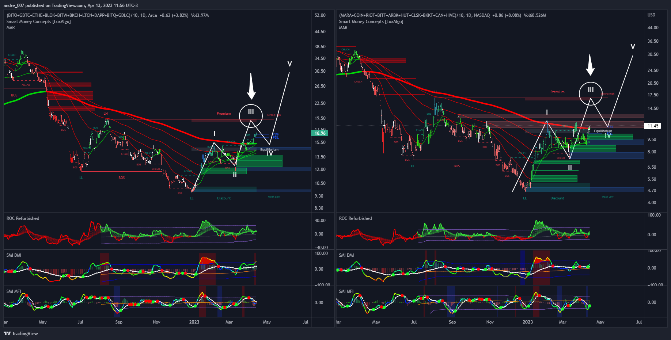Click Smart Money Concepts [LuxAlgo] on right chart

[371, 22]
